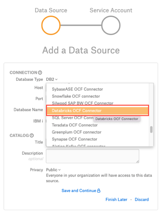Click the orange Data Source step circle
Viewport: 162px width, 212px height.
(x=51, y=25)
